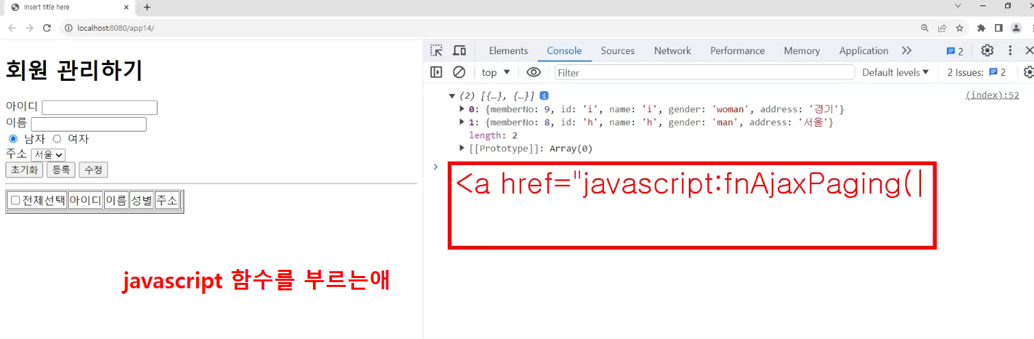
Task: Open DevTools three-dot customize menu
Action: [x=1010, y=51]
